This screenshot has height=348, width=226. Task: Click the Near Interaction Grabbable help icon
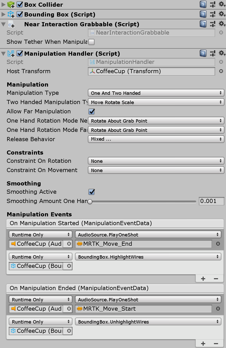203,24
